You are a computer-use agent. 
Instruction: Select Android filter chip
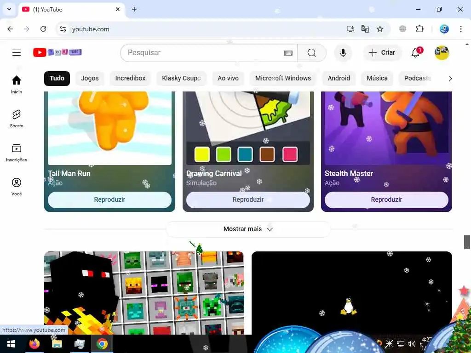[339, 78]
